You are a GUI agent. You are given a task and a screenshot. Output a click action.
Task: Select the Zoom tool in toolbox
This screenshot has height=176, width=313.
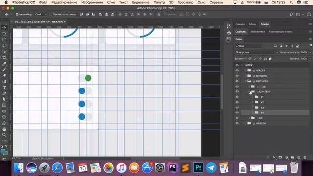pyautogui.click(x=4, y=135)
